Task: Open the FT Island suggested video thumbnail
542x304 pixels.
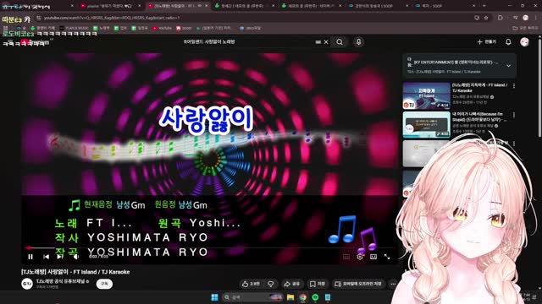Action: (426, 95)
